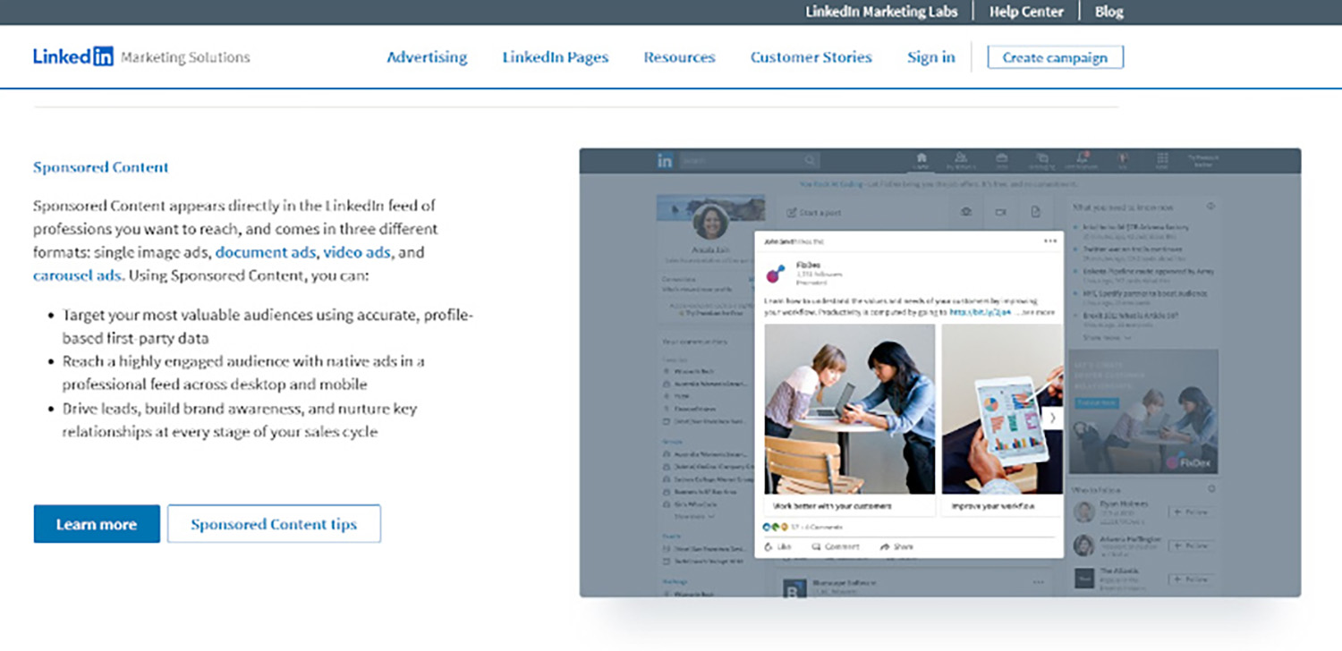The image size is (1342, 651).
Task: Open the LinkedIn Pages menu
Action: [555, 57]
